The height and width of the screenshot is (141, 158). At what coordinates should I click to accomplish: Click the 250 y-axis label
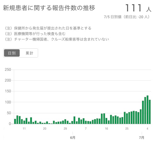click(x=8, y=70)
